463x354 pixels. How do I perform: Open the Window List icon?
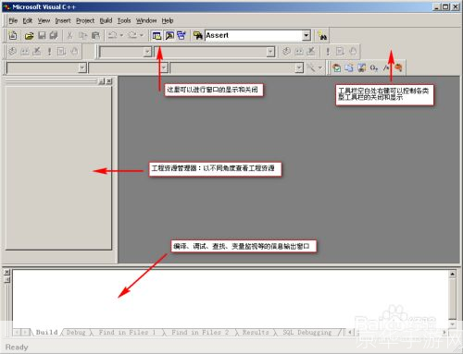click(x=181, y=36)
